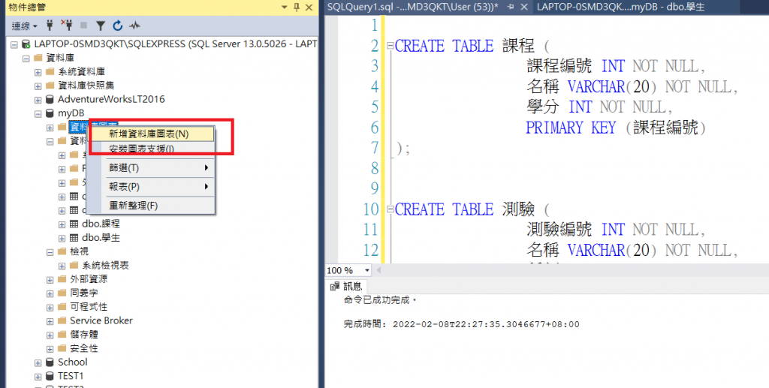Image resolution: width=769 pixels, height=388 pixels.
Task: Click the database icon beside TEST1
Action: (50, 376)
